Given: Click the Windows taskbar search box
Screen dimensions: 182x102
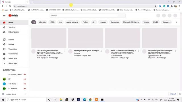Looking at the screenshot, I should (26, 99).
